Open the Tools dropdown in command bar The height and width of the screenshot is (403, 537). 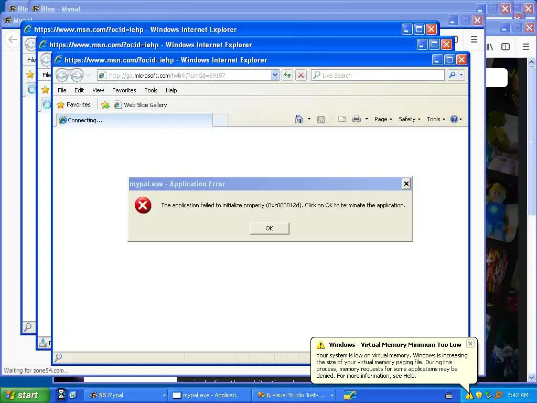[x=436, y=119]
